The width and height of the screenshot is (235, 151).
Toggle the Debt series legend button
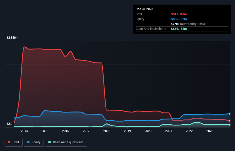pyautogui.click(x=14, y=142)
